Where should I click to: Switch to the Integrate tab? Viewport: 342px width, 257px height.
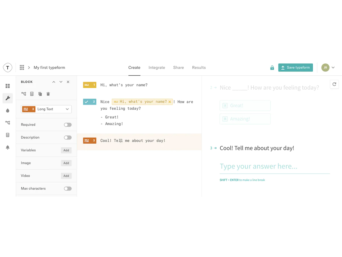point(157,68)
